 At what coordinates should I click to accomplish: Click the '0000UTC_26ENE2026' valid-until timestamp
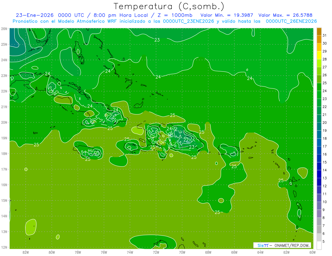291,21
